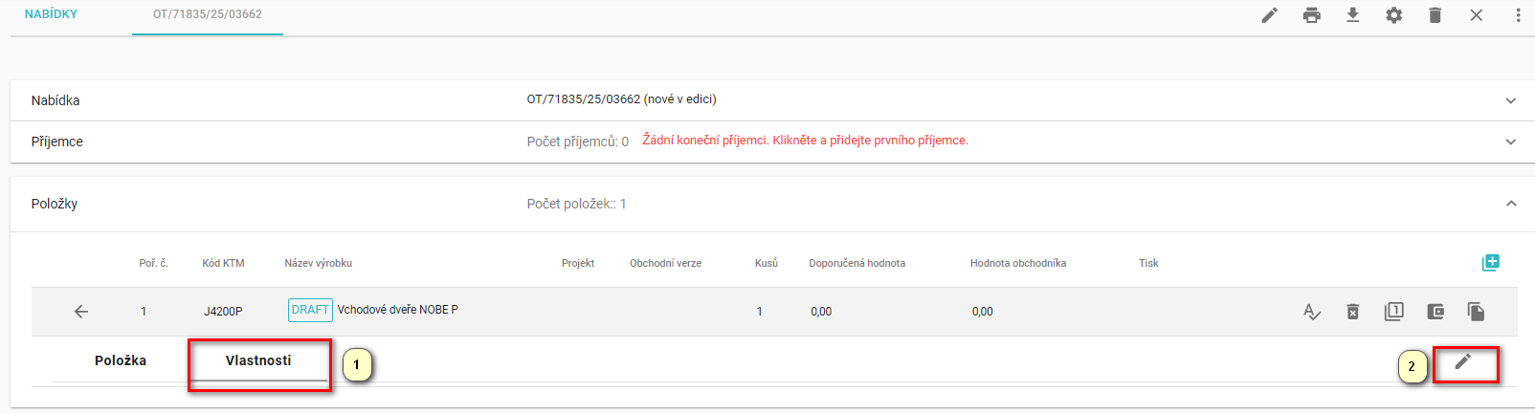Select the Položka tab
The image size is (1535, 414).
tap(121, 360)
